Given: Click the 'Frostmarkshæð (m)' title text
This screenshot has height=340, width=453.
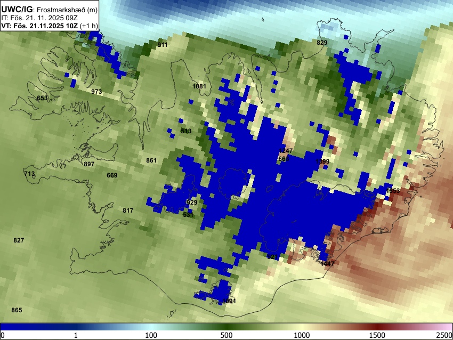Looking at the screenshot, I should [67, 10].
